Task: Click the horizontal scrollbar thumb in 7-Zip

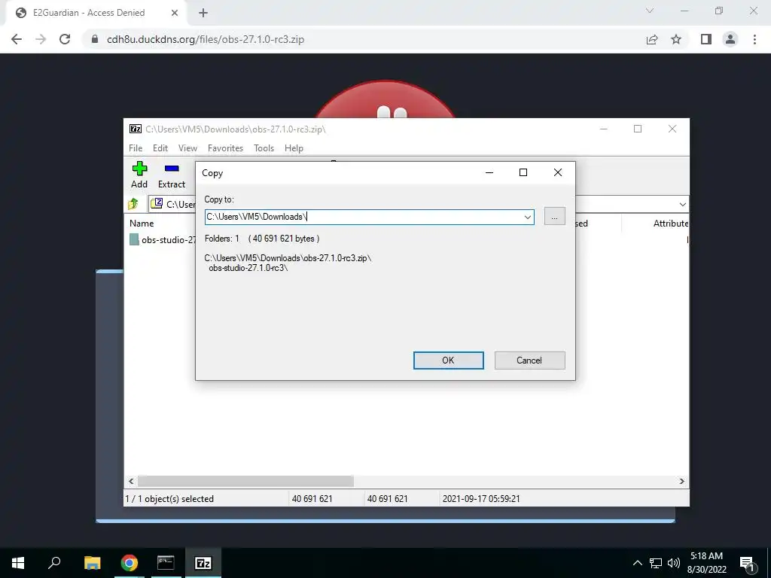Action: [x=245, y=481]
